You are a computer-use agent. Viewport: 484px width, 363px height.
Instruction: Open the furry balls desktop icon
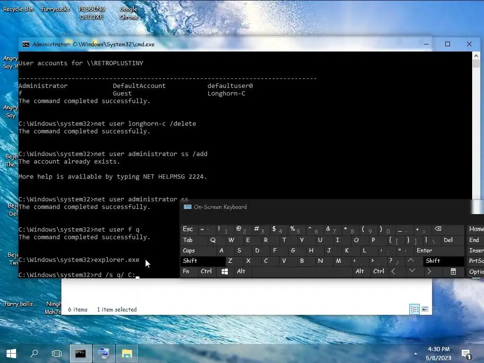(x=18, y=304)
